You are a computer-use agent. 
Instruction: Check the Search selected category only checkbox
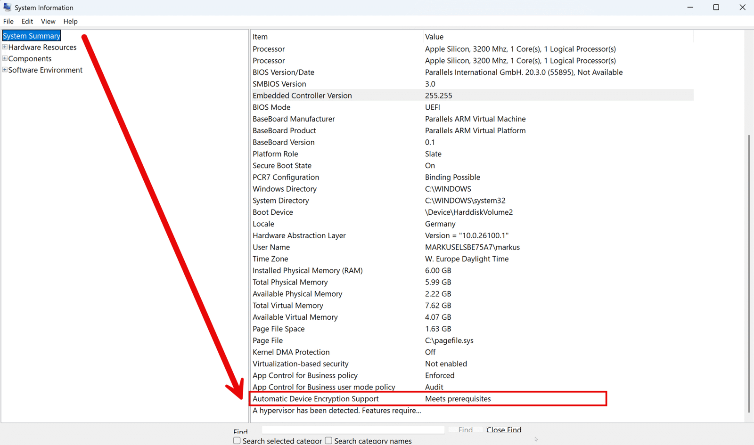click(237, 440)
